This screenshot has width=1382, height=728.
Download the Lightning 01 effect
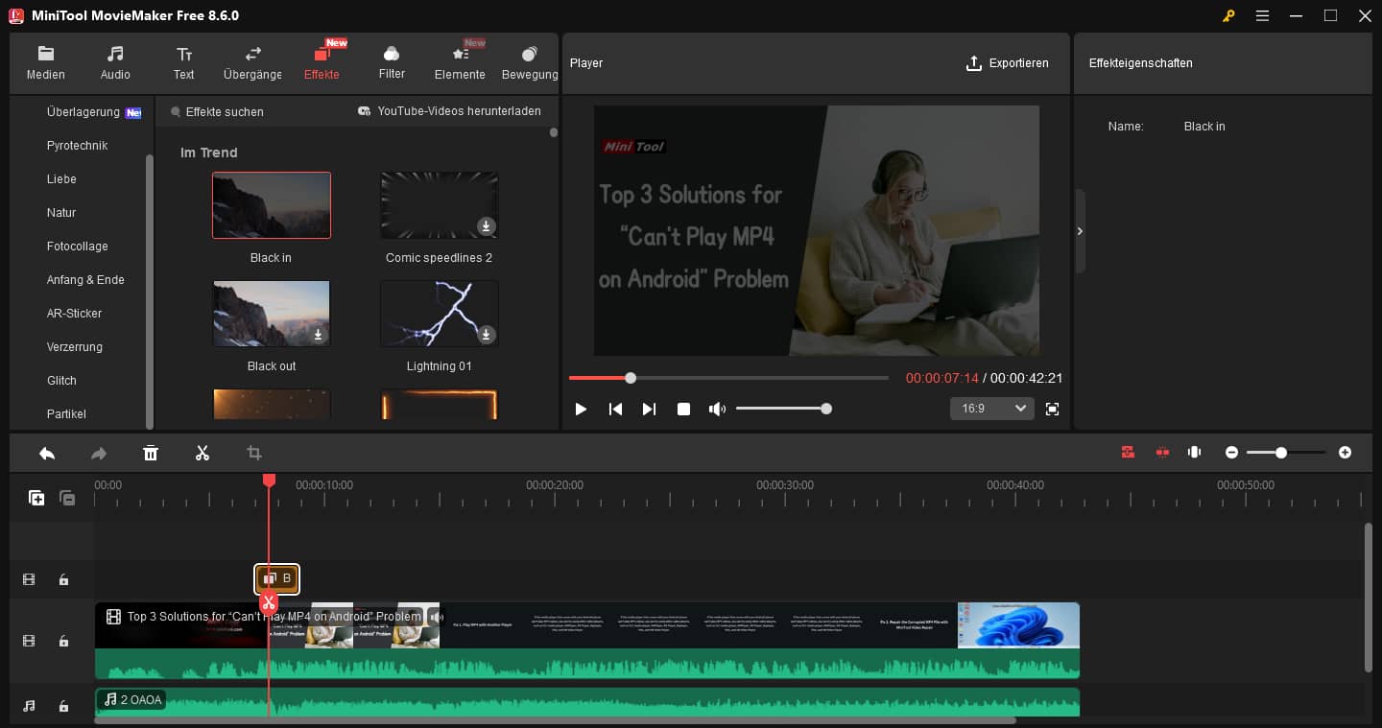click(487, 335)
